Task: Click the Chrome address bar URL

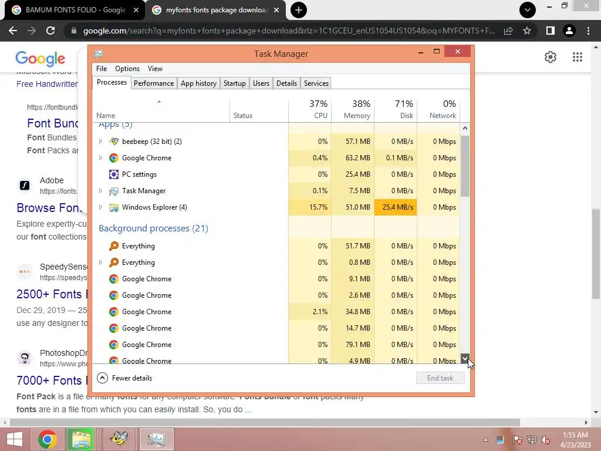Action: (289, 31)
